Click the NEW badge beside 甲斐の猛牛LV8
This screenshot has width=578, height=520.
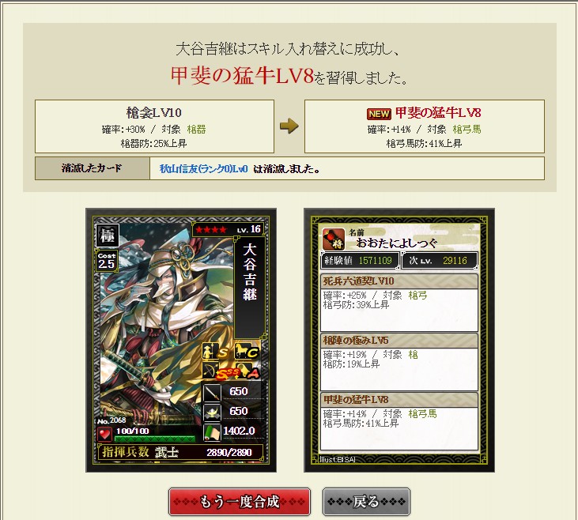click(379, 114)
